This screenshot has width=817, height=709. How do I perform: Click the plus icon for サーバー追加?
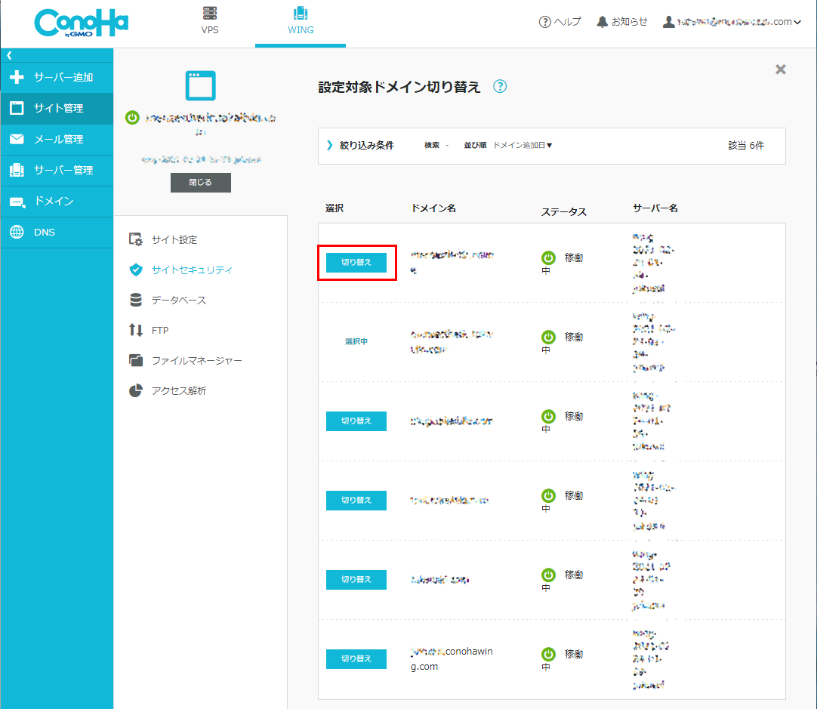[17, 77]
